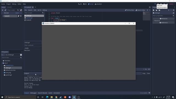Select Remote scene tree toggle

point(6,13)
